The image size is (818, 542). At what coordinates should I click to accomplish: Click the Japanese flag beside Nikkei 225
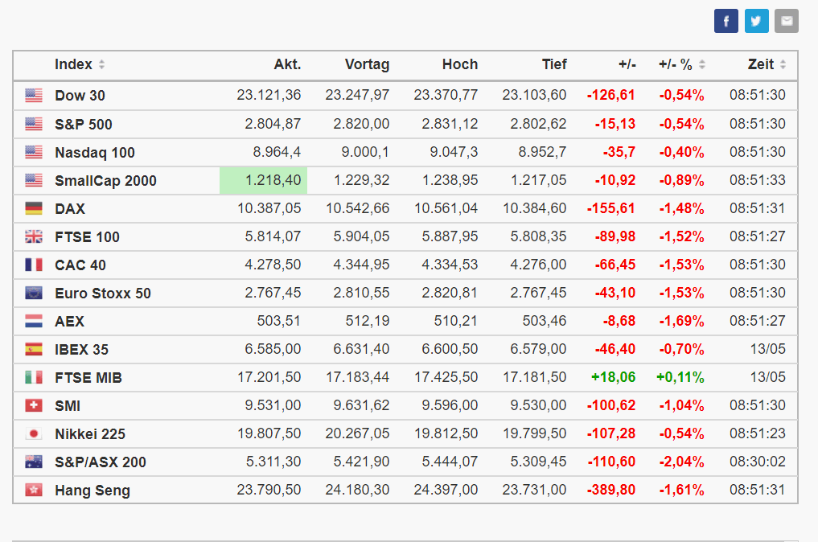click(x=34, y=433)
